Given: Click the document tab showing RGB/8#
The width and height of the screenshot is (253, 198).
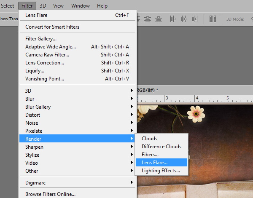Looking at the screenshot, I should [x=148, y=90].
